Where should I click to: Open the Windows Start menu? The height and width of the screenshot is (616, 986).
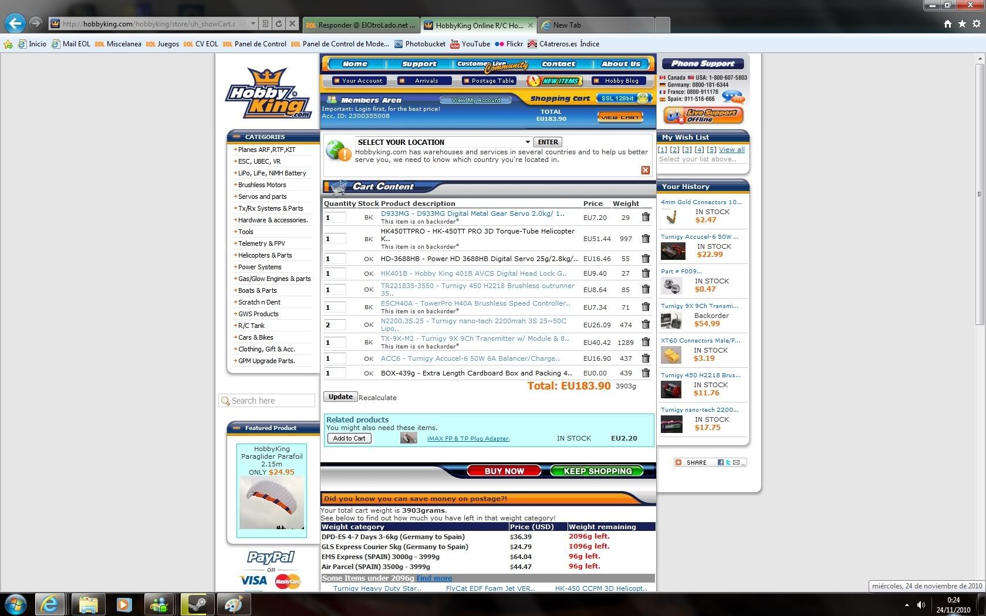tap(15, 604)
